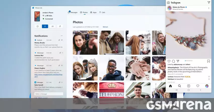This screenshot has height=112, width=214.
Task: Open the necklace post image
Action: 189,35
